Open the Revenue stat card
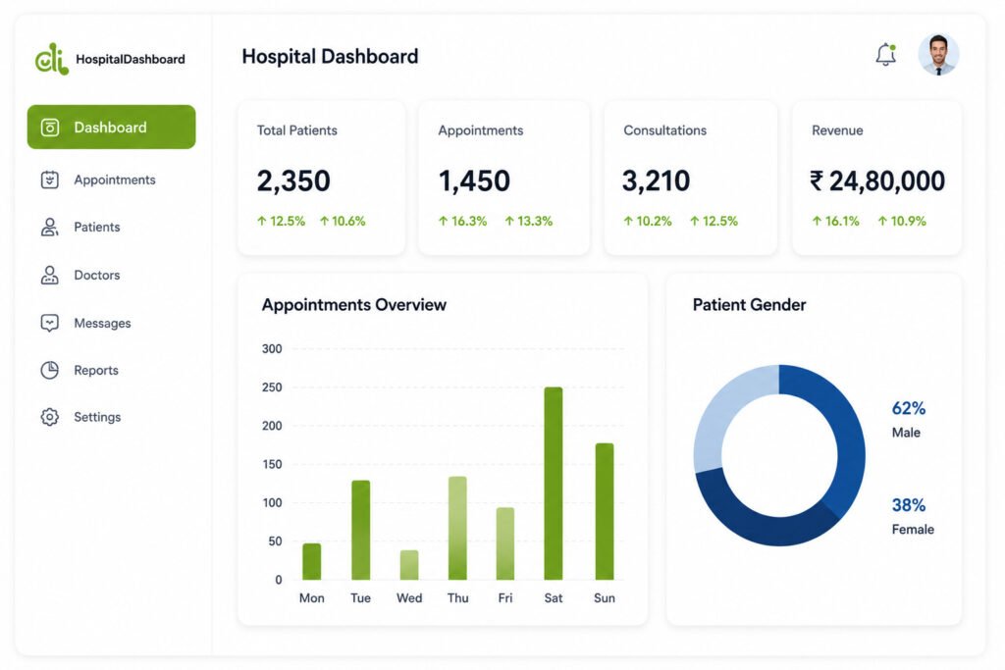The image size is (1005, 670). coord(876,179)
